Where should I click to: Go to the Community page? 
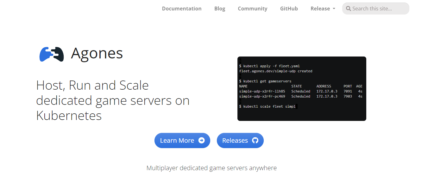253,9
